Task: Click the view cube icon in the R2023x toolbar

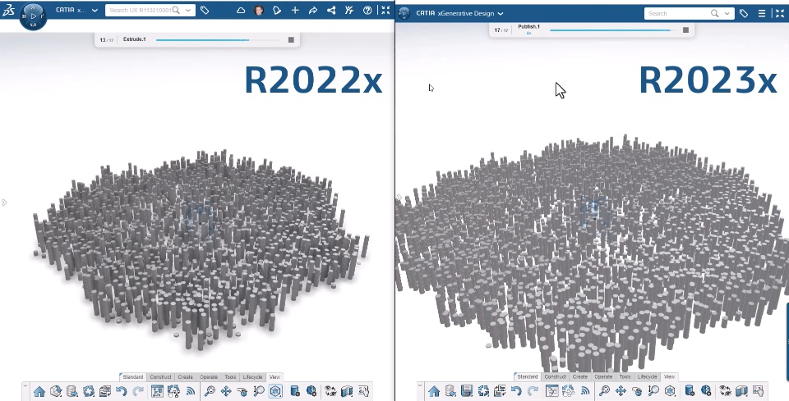Action: pos(670,391)
